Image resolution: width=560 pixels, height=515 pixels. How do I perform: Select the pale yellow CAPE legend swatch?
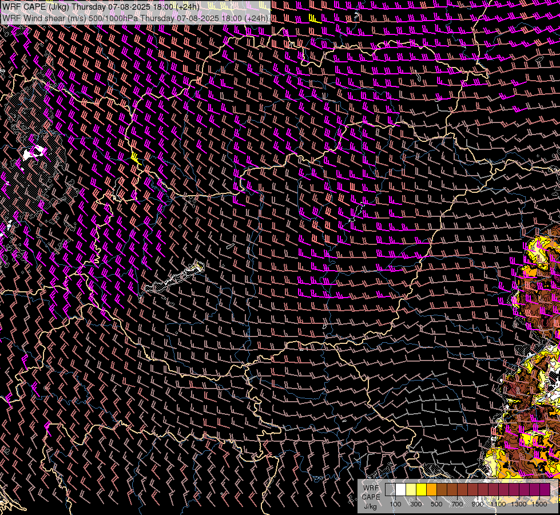(x=411, y=489)
